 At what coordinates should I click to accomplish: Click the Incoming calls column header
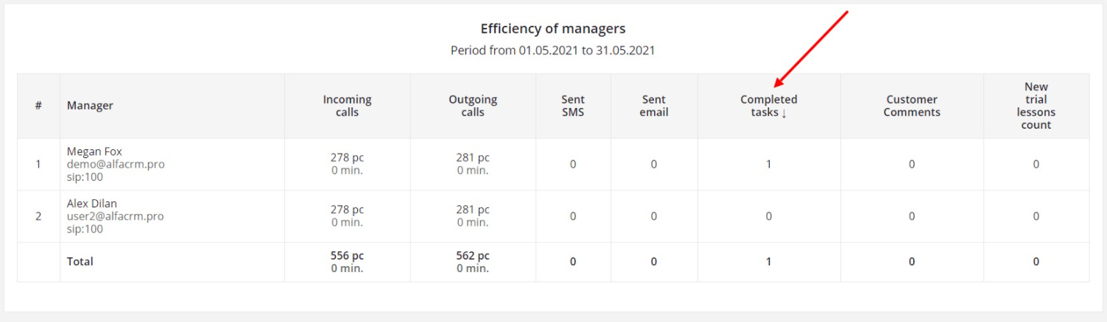(x=347, y=106)
